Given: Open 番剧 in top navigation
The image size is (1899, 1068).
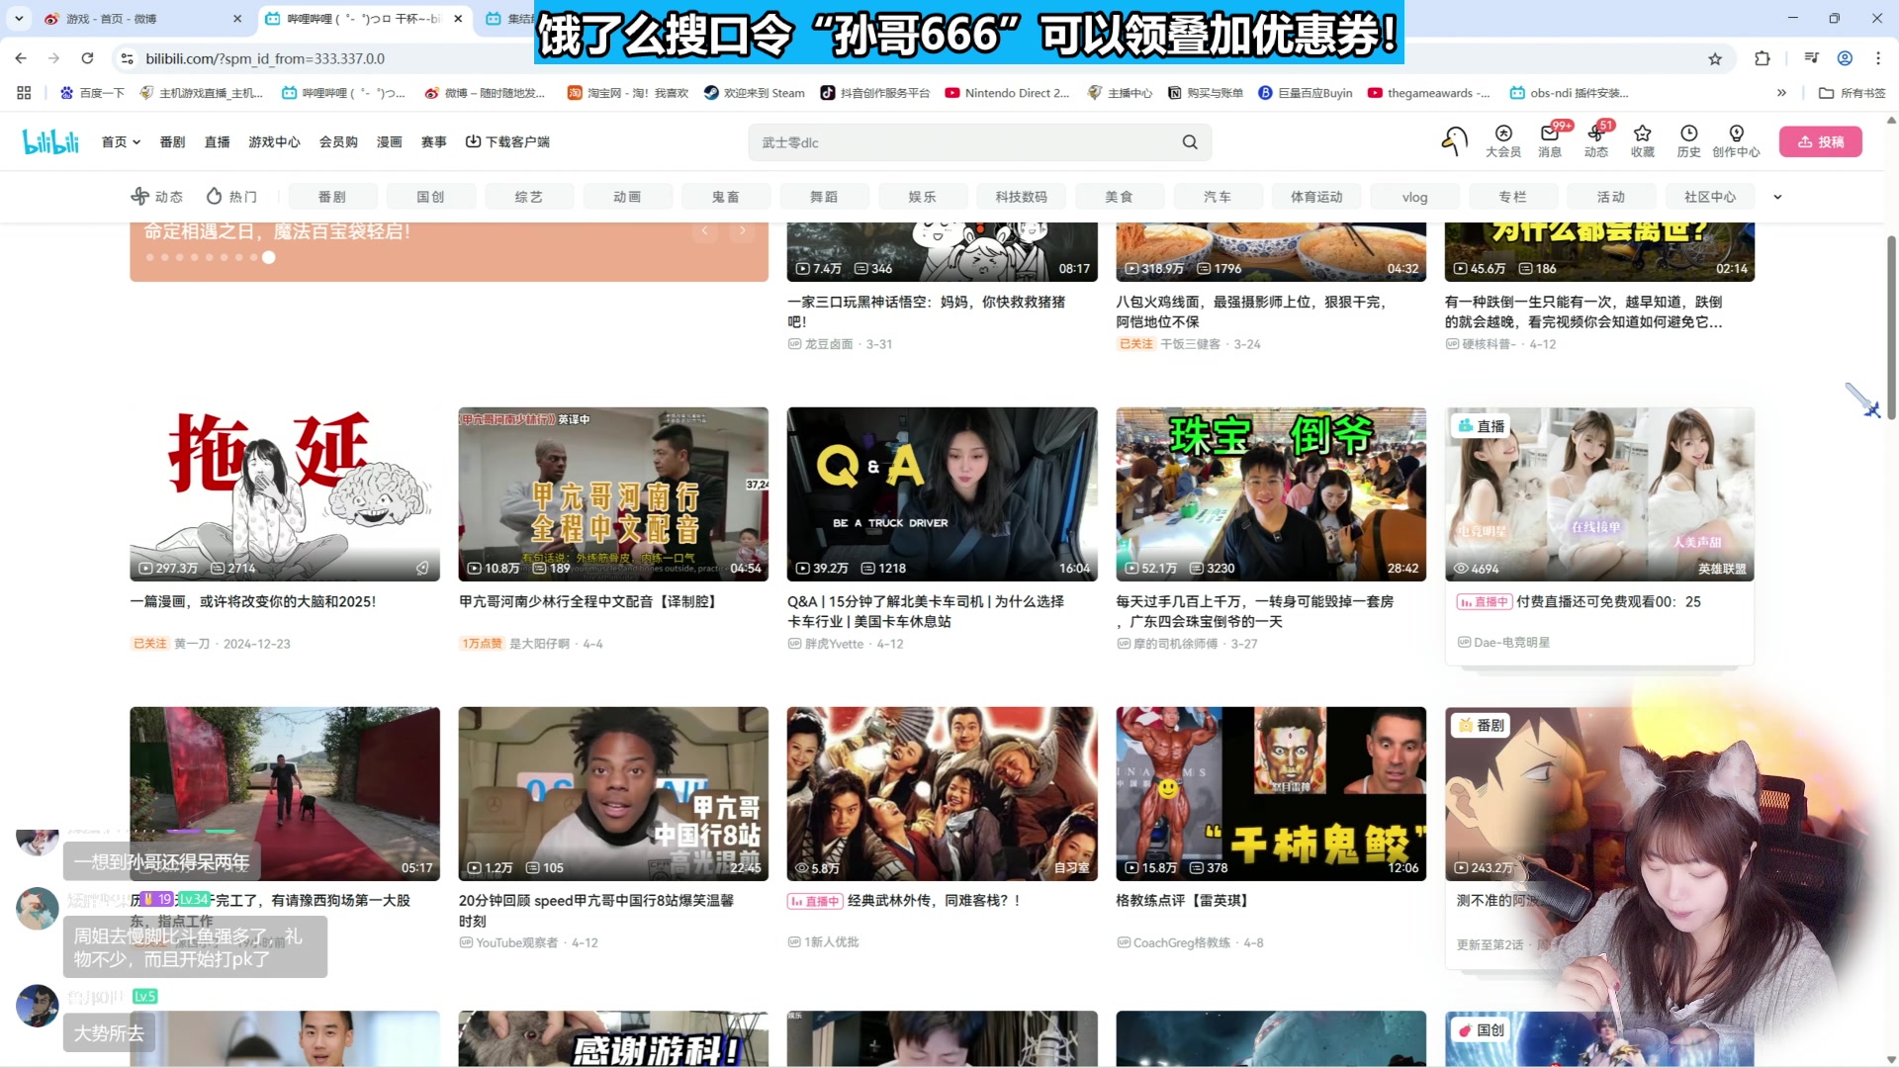Looking at the screenshot, I should point(172,142).
